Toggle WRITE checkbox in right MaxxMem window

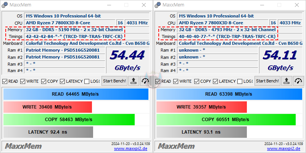pos(176,81)
